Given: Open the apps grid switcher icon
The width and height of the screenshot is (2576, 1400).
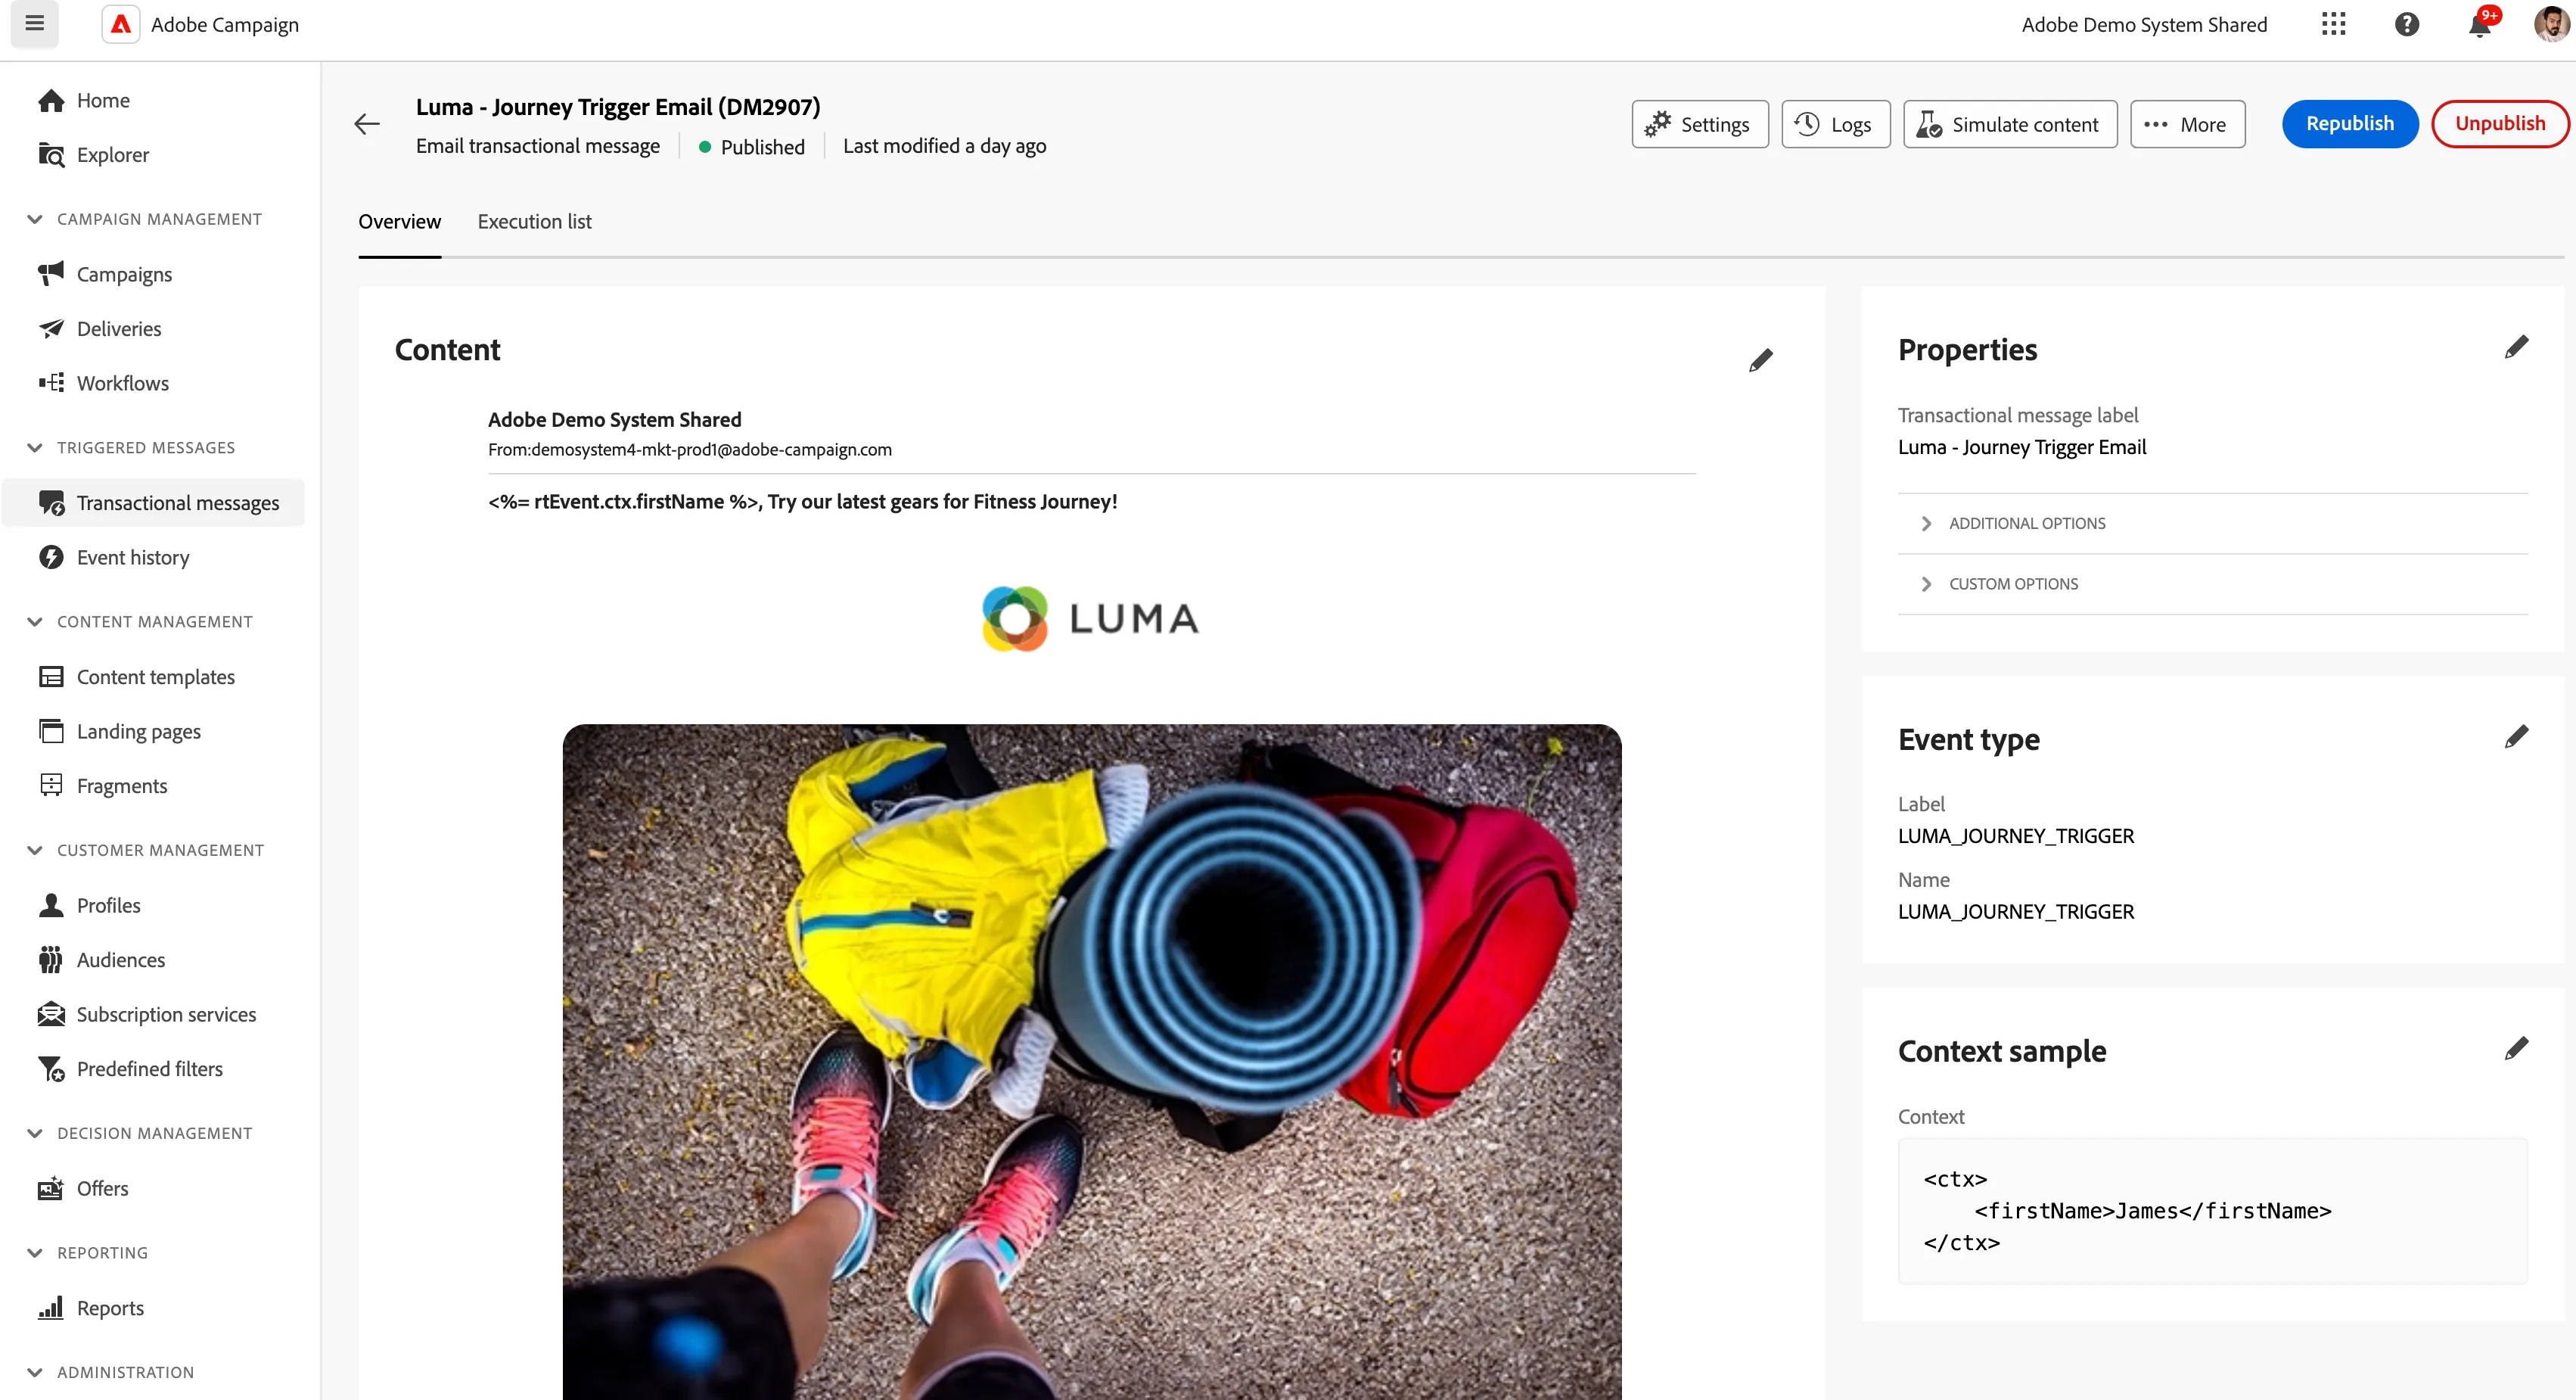Looking at the screenshot, I should 2333,24.
